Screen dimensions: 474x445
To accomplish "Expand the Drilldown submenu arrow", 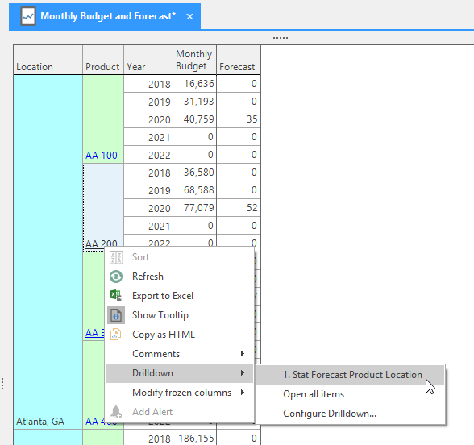I will [243, 372].
